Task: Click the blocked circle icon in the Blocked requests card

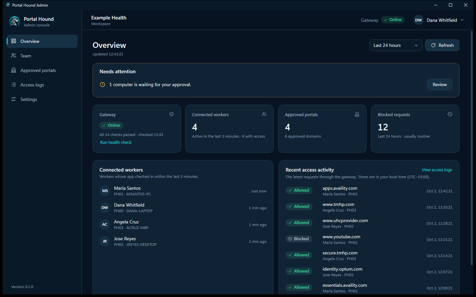Action: (450, 114)
